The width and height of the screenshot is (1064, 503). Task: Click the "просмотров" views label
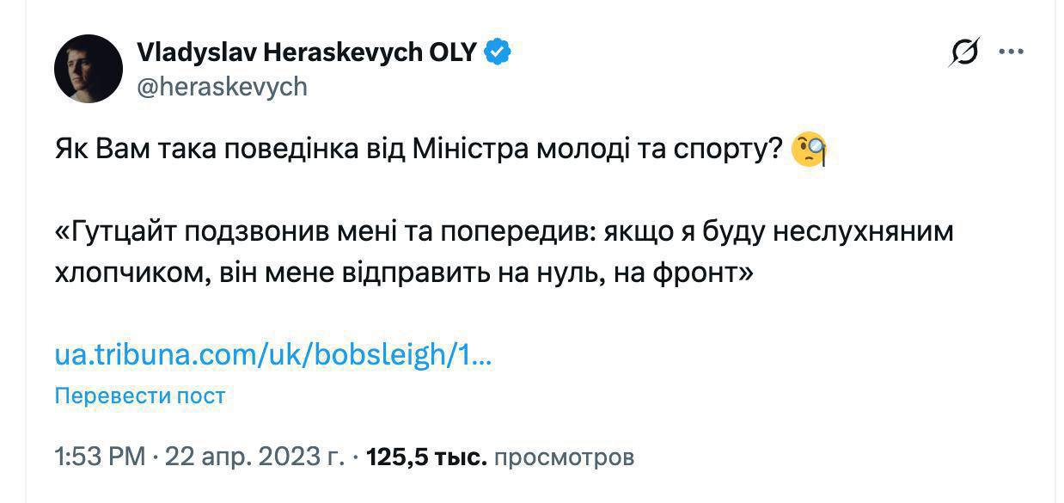[564, 457]
